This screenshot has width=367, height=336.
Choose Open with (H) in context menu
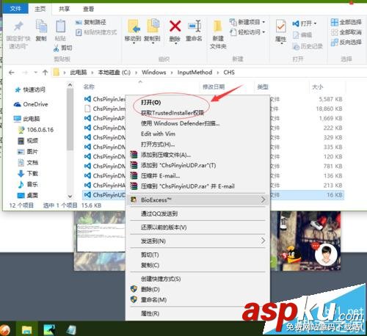(x=158, y=145)
